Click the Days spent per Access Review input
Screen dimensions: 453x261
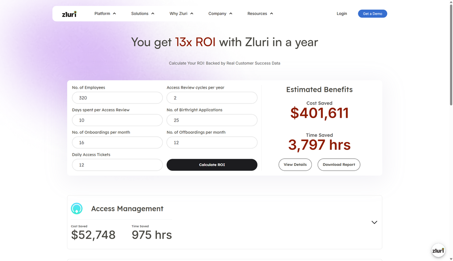coord(117,120)
